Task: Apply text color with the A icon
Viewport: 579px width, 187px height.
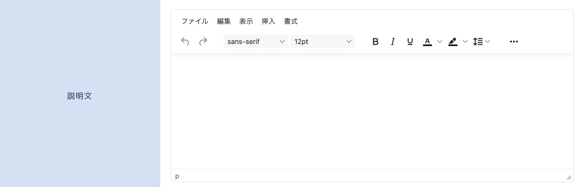Action: (427, 41)
